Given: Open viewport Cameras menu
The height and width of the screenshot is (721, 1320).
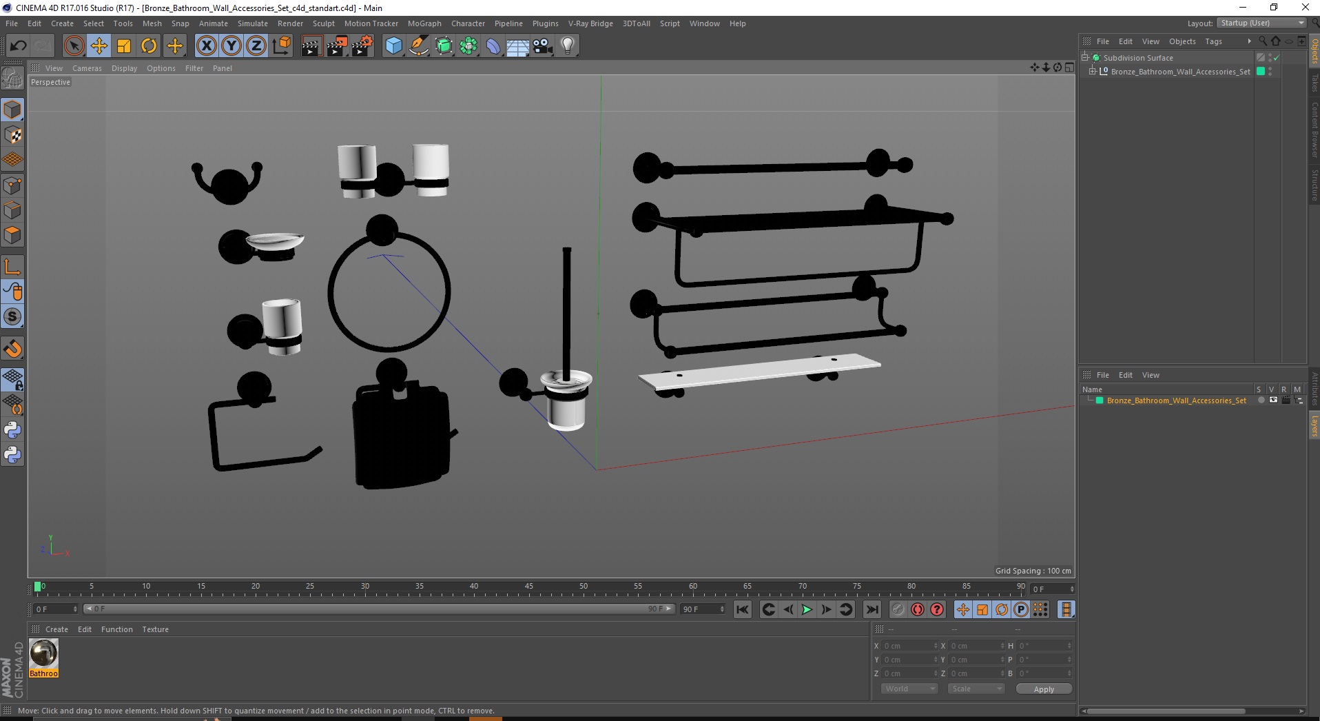Looking at the screenshot, I should 87,68.
